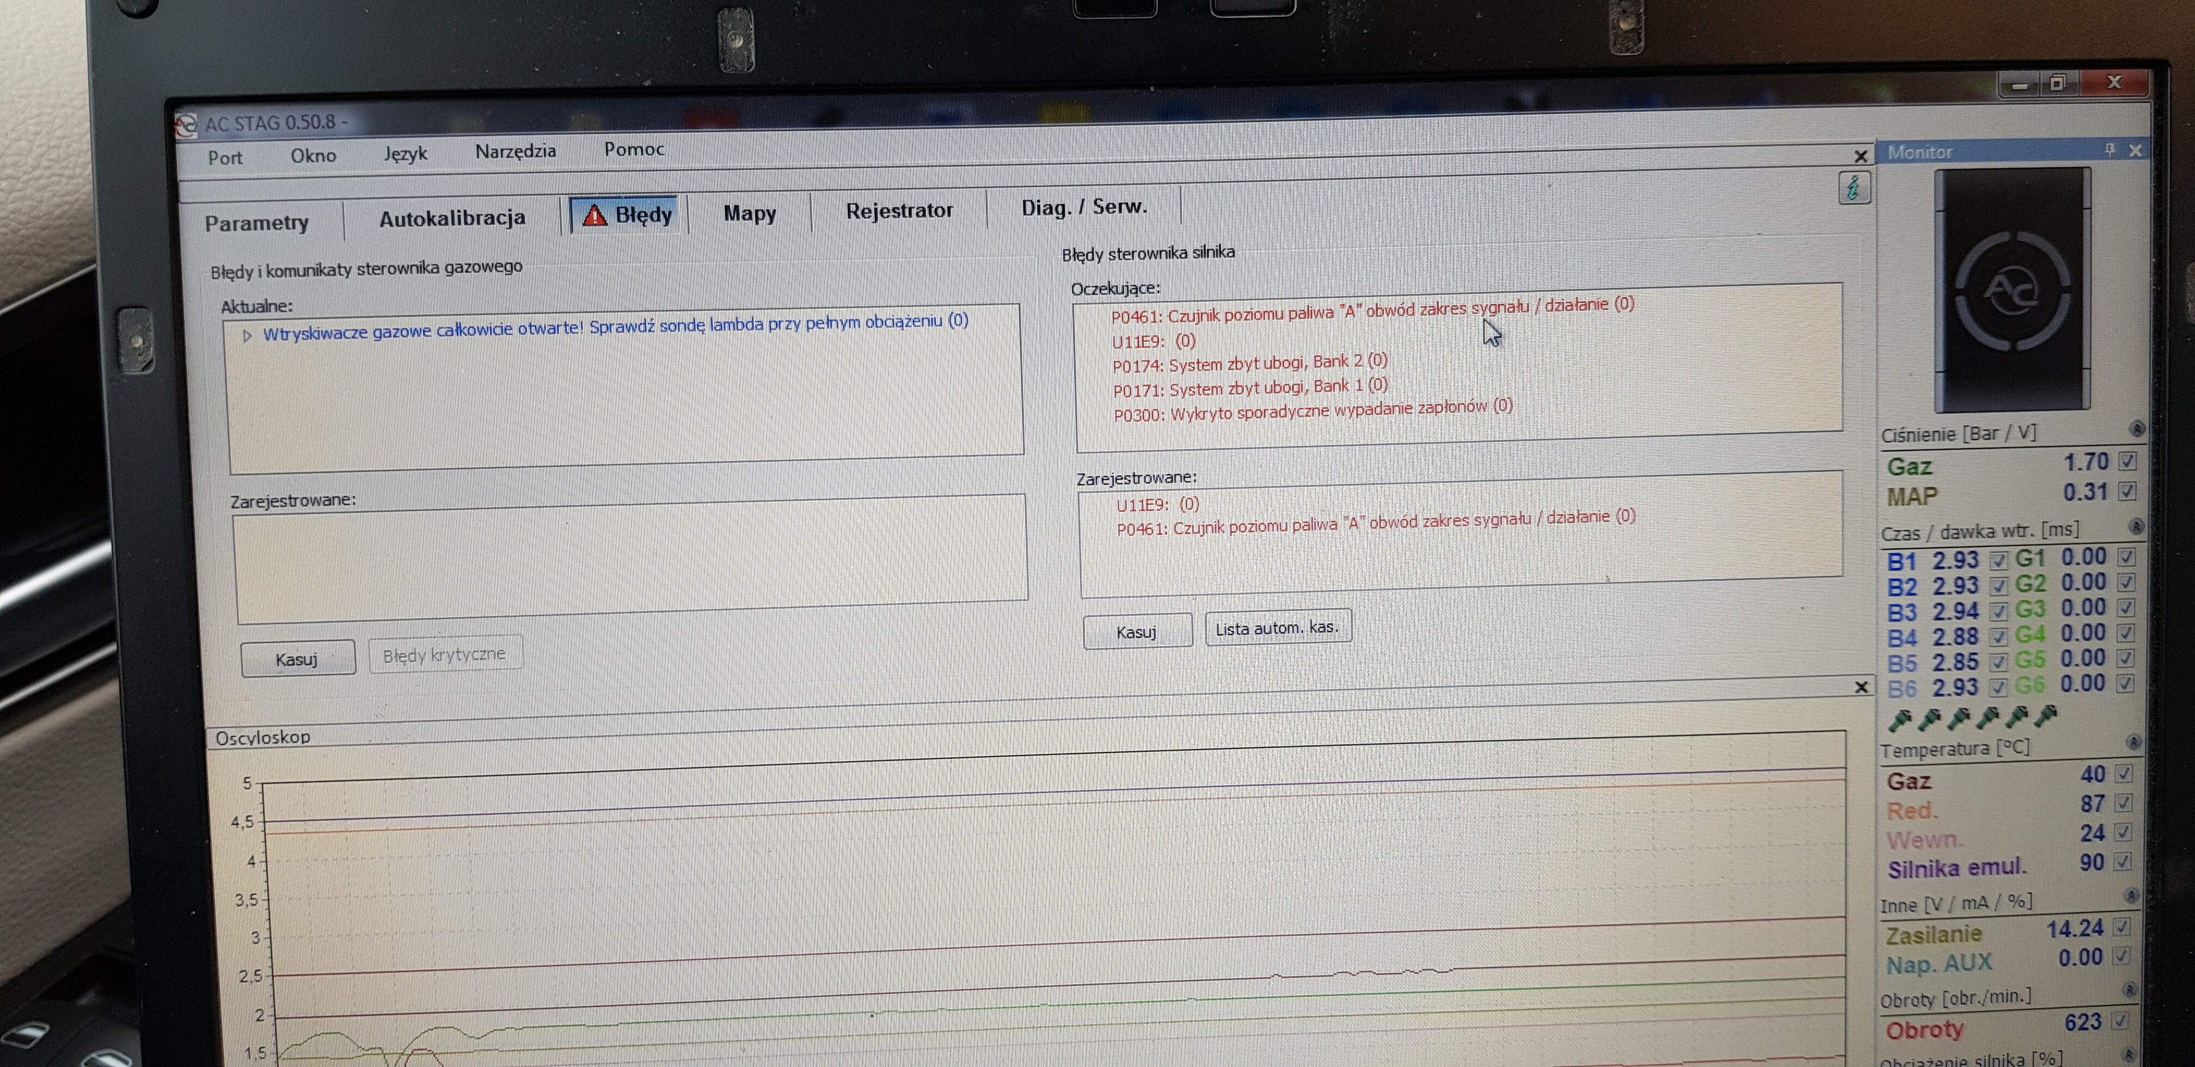2195x1067 pixels.
Task: Toggle the G3 gas injection checkbox
Action: coord(2126,608)
